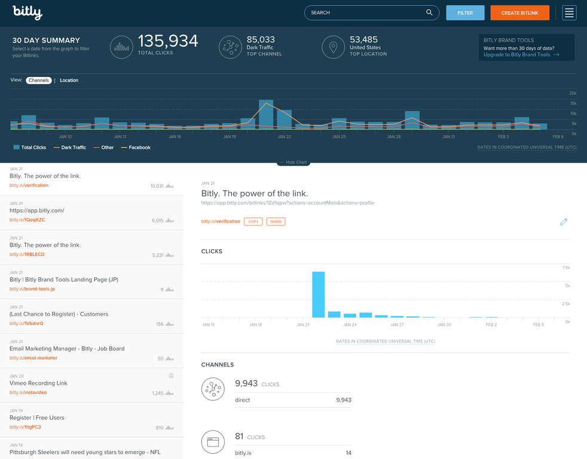This screenshot has height=459, width=587.
Task: Click stats icon beside 1,245 clicks
Action: (x=170, y=393)
